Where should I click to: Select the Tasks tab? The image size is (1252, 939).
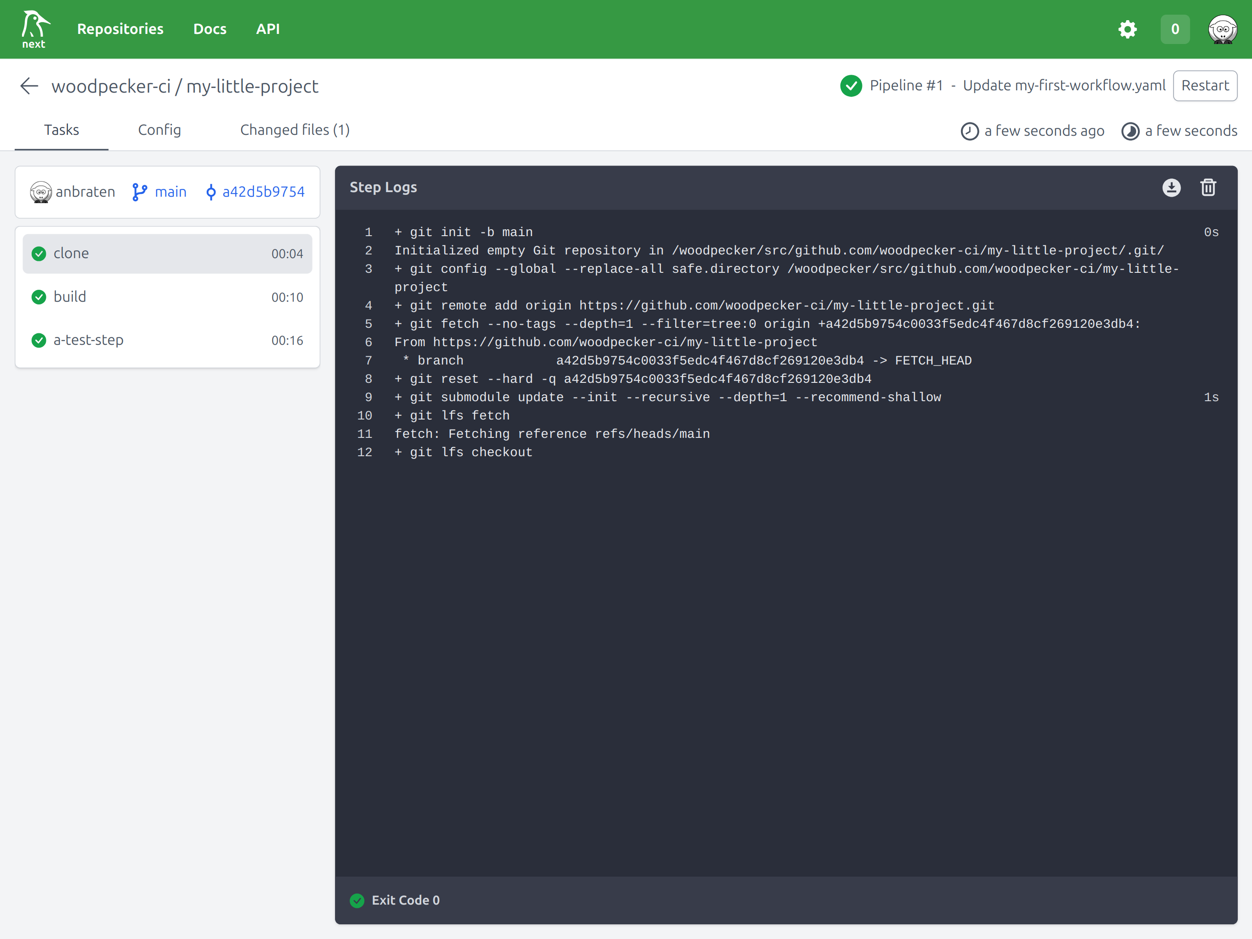[61, 130]
